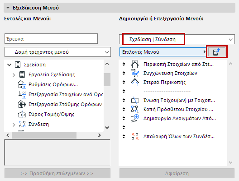Select Επεξεργασία Στοιχείων ανά Όροφο text

tap(66, 94)
